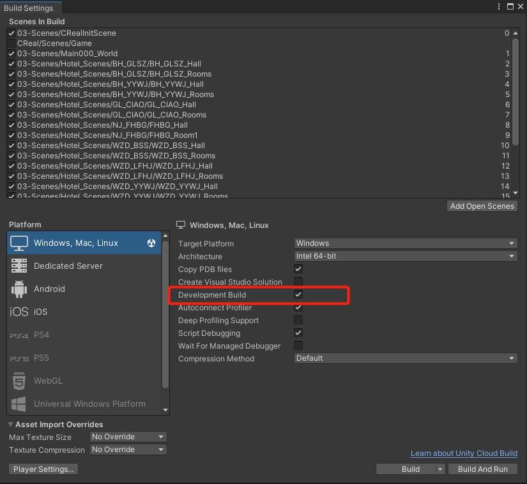Click Add Open Scenes button
527x484 pixels.
click(x=482, y=206)
